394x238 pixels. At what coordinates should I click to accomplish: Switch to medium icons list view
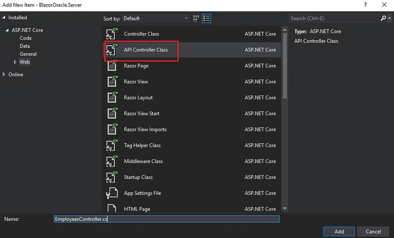(206, 18)
